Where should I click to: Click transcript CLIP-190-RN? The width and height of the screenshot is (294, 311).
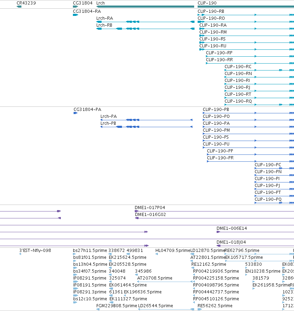pos(238,74)
